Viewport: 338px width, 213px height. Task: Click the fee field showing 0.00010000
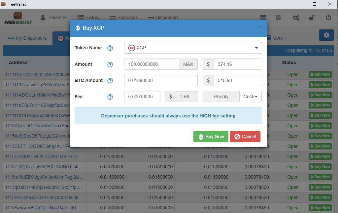tap(142, 97)
